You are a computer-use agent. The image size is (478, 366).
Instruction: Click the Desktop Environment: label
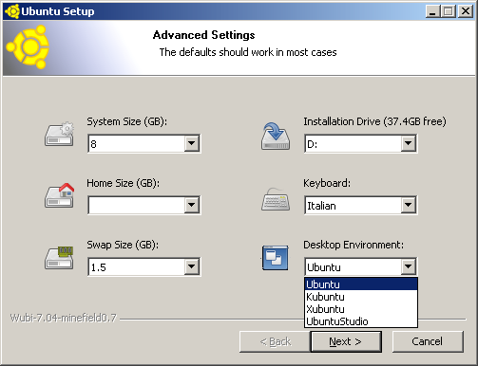354,245
